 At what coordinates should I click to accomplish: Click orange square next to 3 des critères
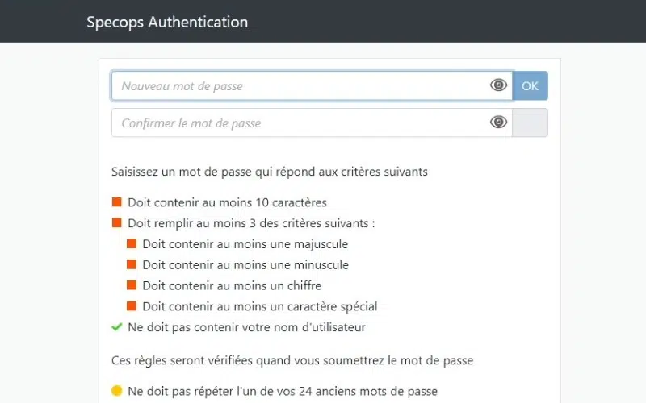(x=116, y=222)
